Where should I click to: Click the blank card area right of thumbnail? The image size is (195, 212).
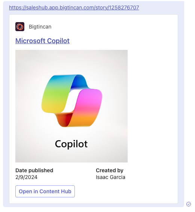coord(152,106)
